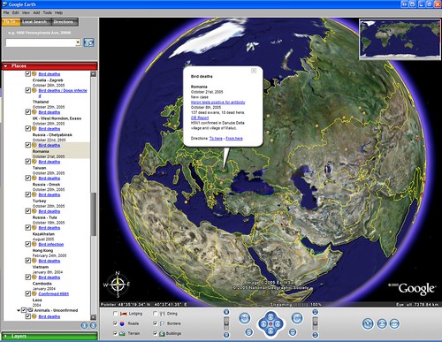The height and width of the screenshot is (342, 442).
Task: Click left round button under Places list
Action: (84, 325)
